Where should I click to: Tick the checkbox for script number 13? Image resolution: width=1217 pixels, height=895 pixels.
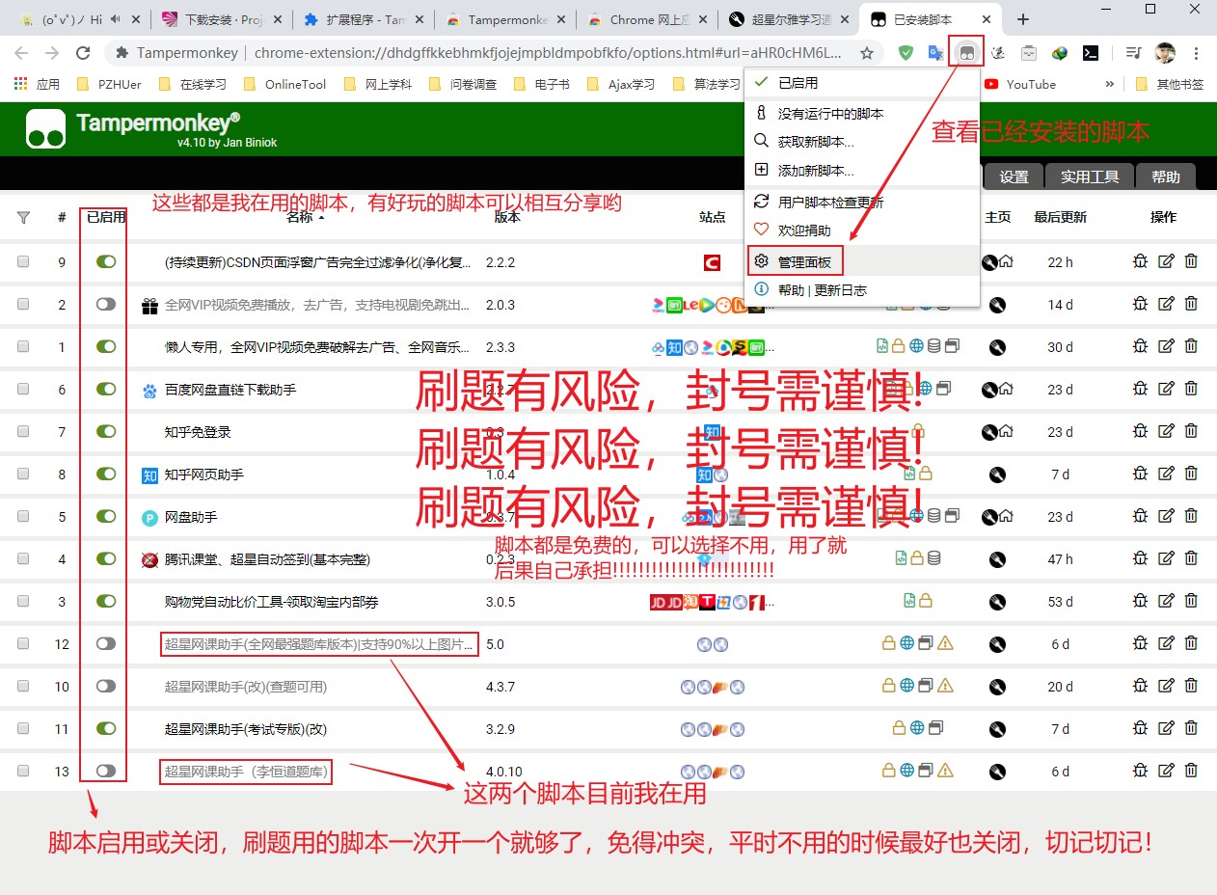[23, 771]
